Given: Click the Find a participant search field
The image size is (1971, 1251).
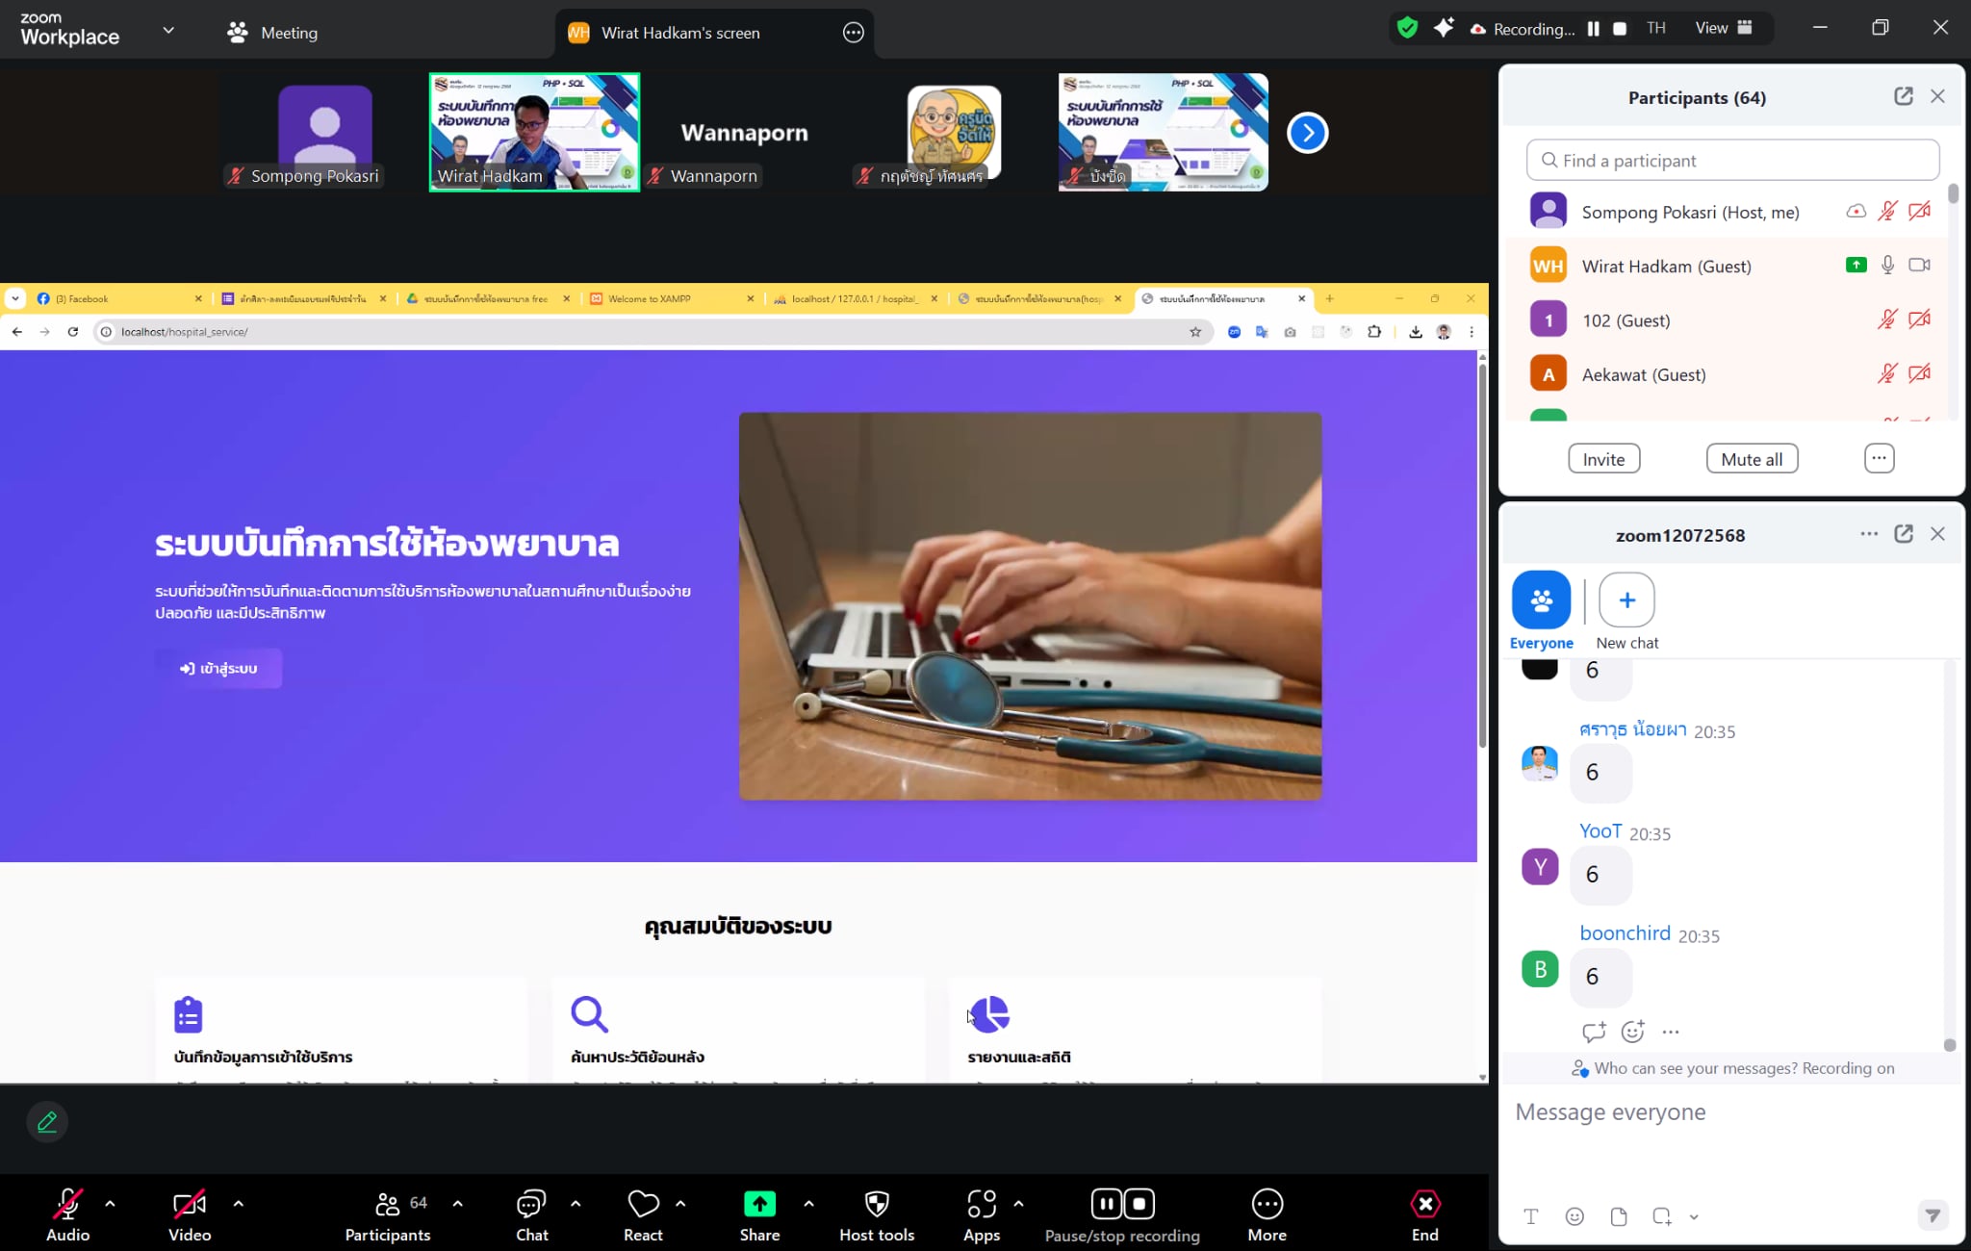Looking at the screenshot, I should click(x=1732, y=161).
